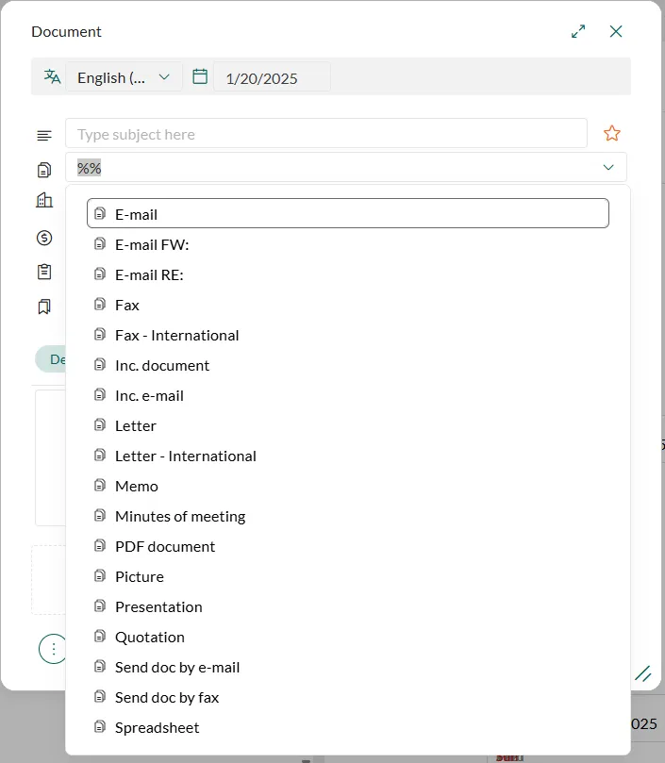Select the PDF document option

(x=164, y=546)
